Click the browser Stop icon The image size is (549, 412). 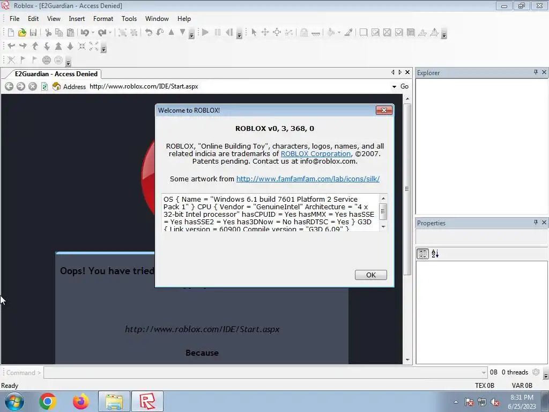point(33,86)
